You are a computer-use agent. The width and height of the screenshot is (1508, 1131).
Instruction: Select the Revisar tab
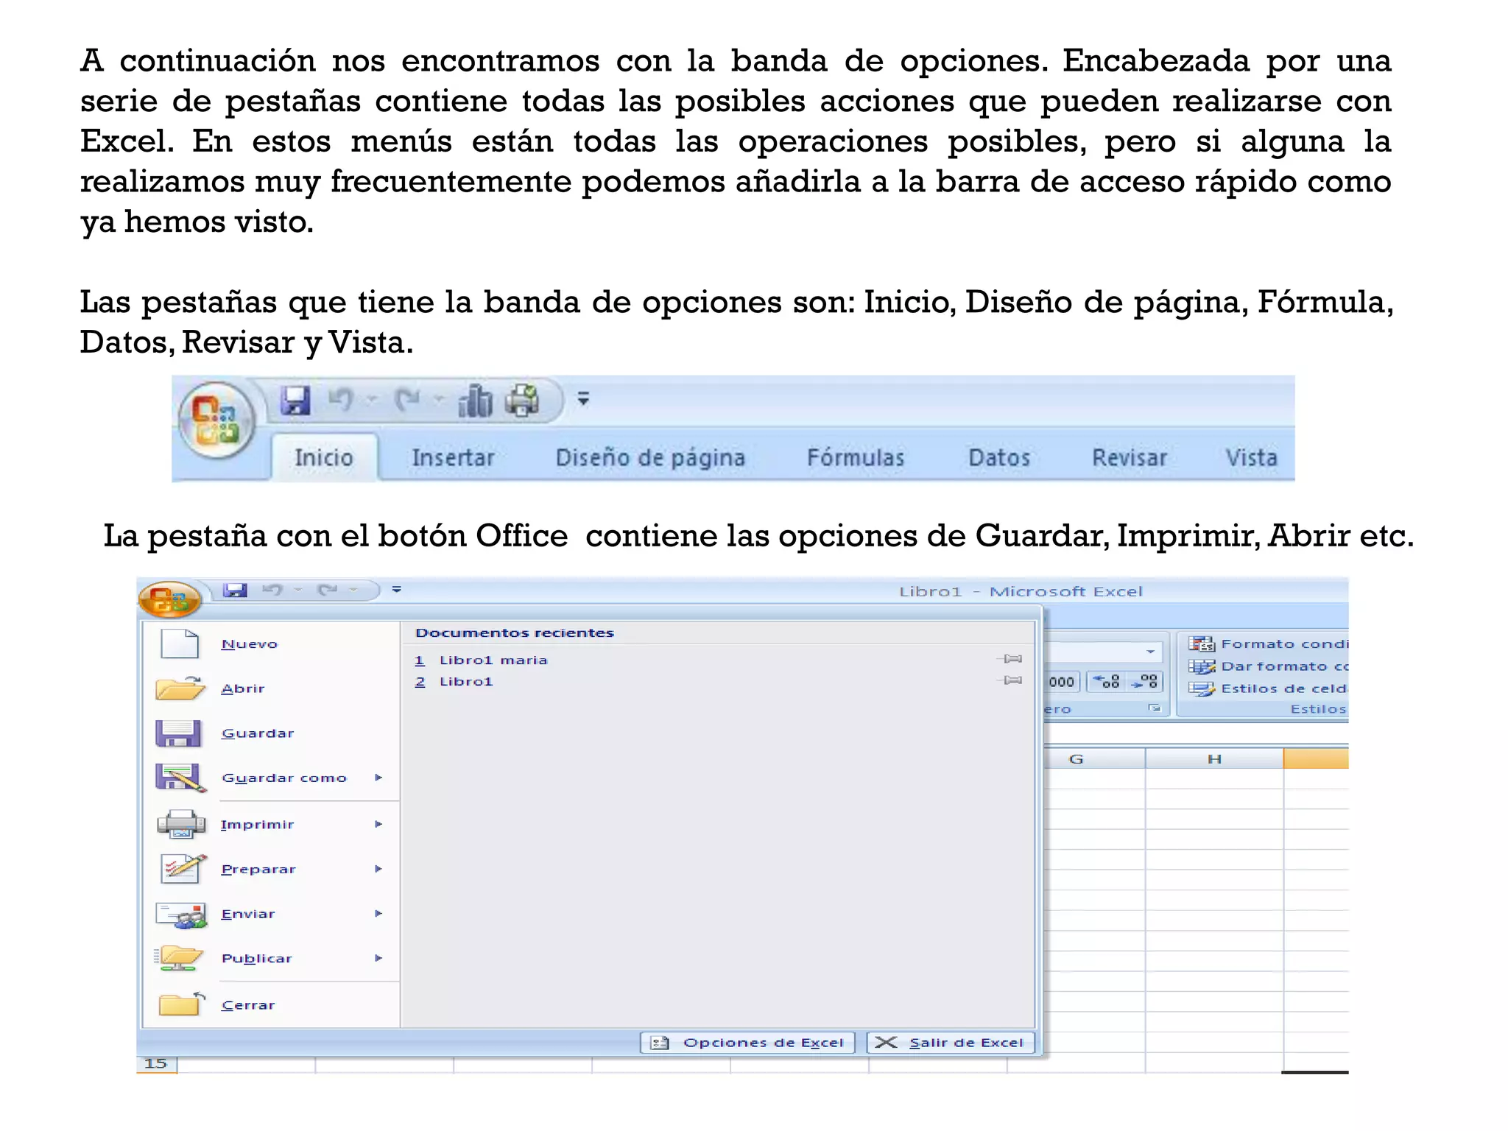pos(1129,457)
